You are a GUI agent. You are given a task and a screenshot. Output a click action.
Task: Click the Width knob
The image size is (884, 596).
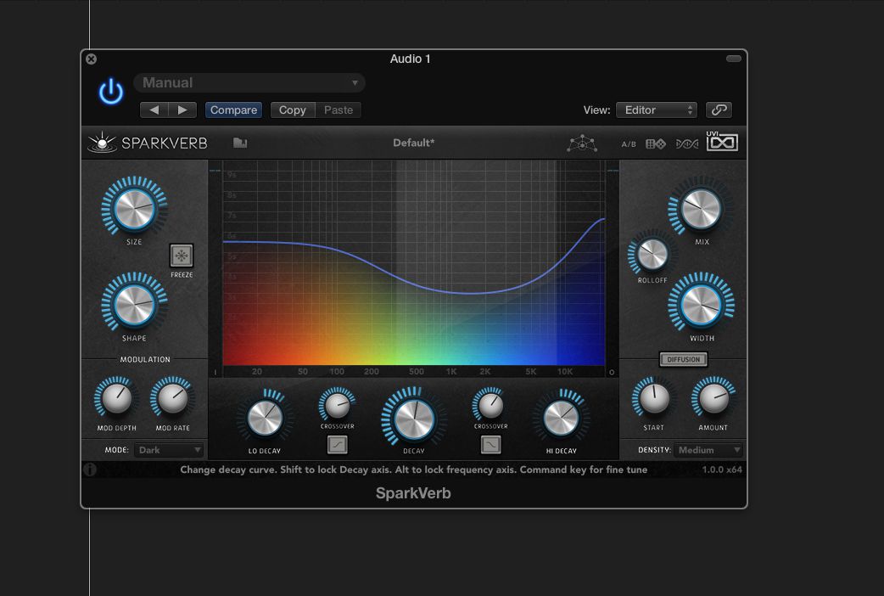click(x=701, y=305)
